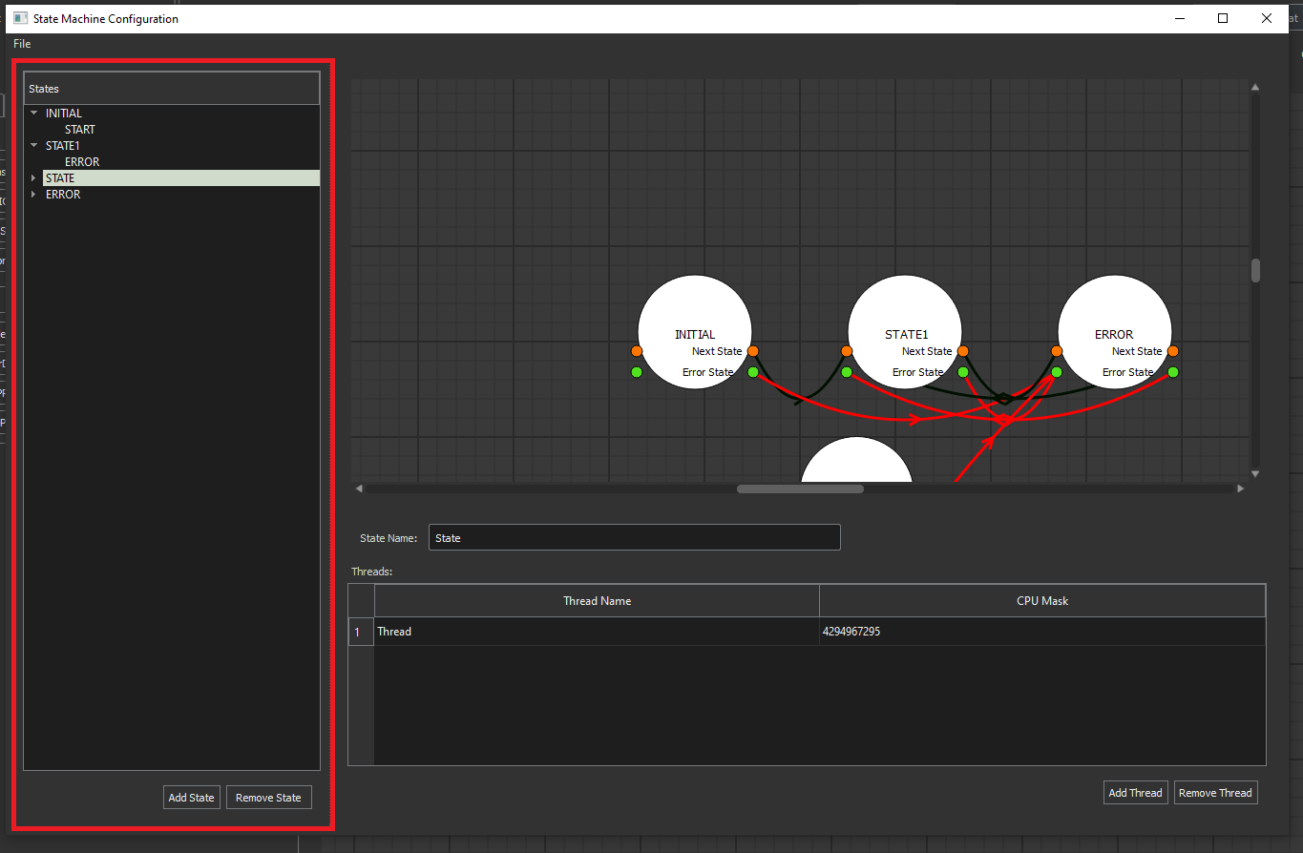The width and height of the screenshot is (1303, 853).
Task: Collapse the STATE1 tree item
Action: coord(34,146)
